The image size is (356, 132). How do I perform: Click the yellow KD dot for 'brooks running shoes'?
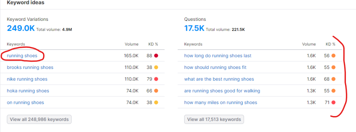coord(156,68)
